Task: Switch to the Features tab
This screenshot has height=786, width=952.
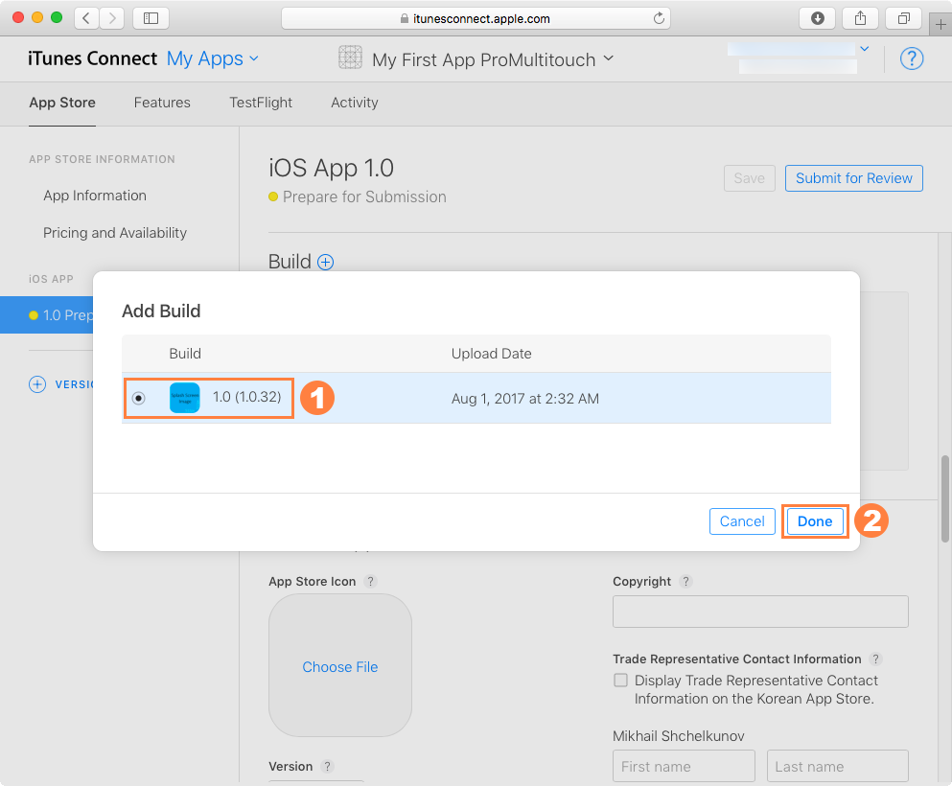Action: (162, 103)
